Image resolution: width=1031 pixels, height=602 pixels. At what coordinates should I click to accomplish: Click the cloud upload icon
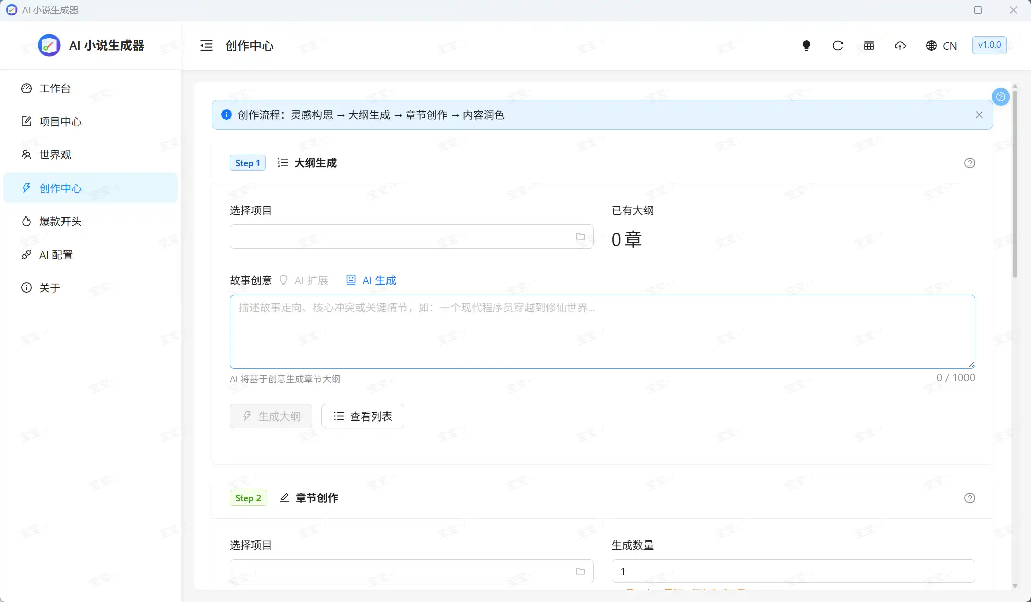pyautogui.click(x=900, y=45)
